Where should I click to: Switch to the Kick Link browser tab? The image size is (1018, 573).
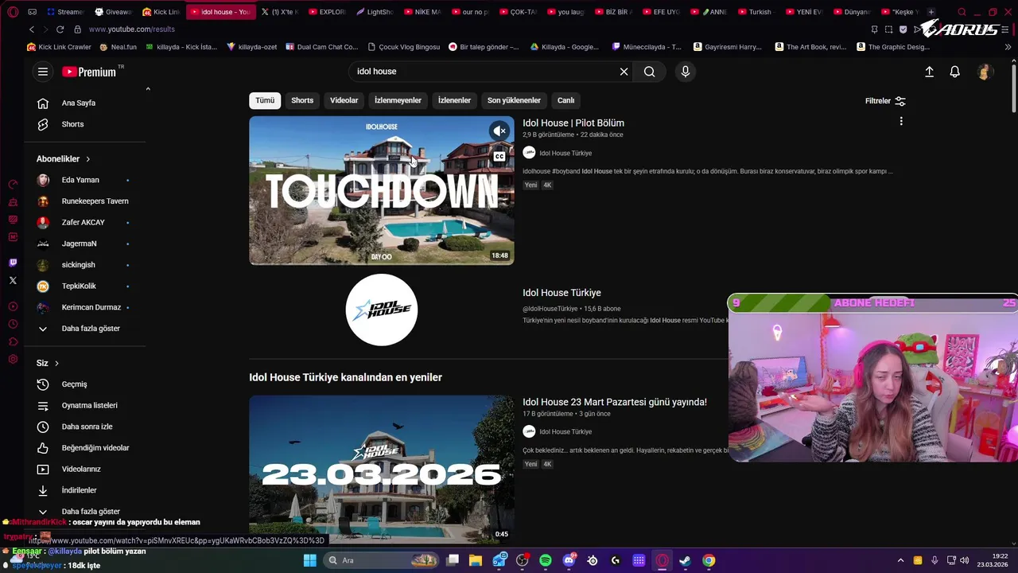pyautogui.click(x=161, y=12)
